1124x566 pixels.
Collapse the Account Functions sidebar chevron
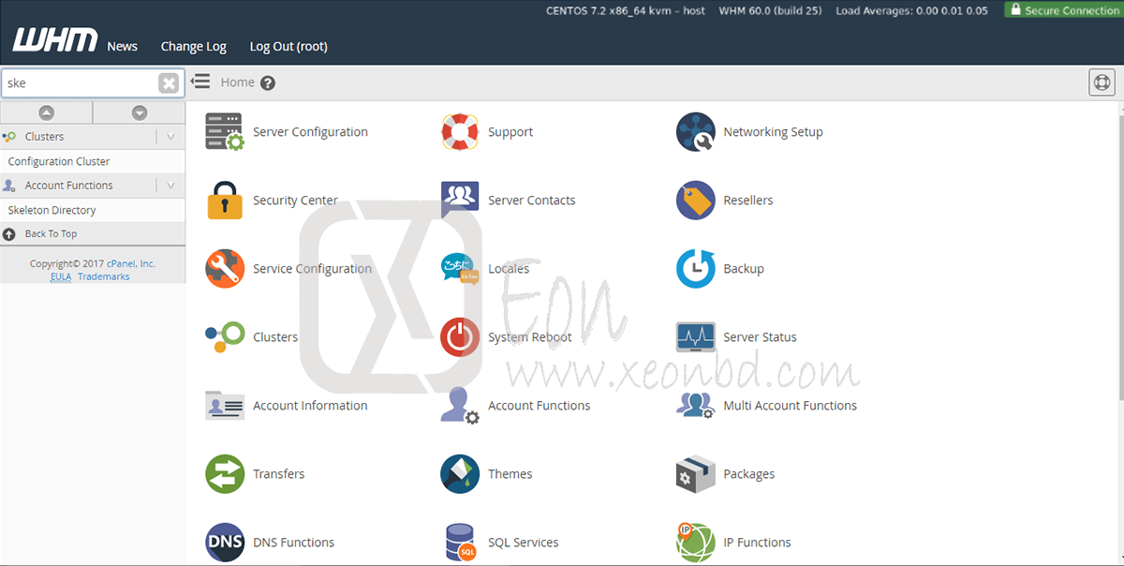[170, 186]
